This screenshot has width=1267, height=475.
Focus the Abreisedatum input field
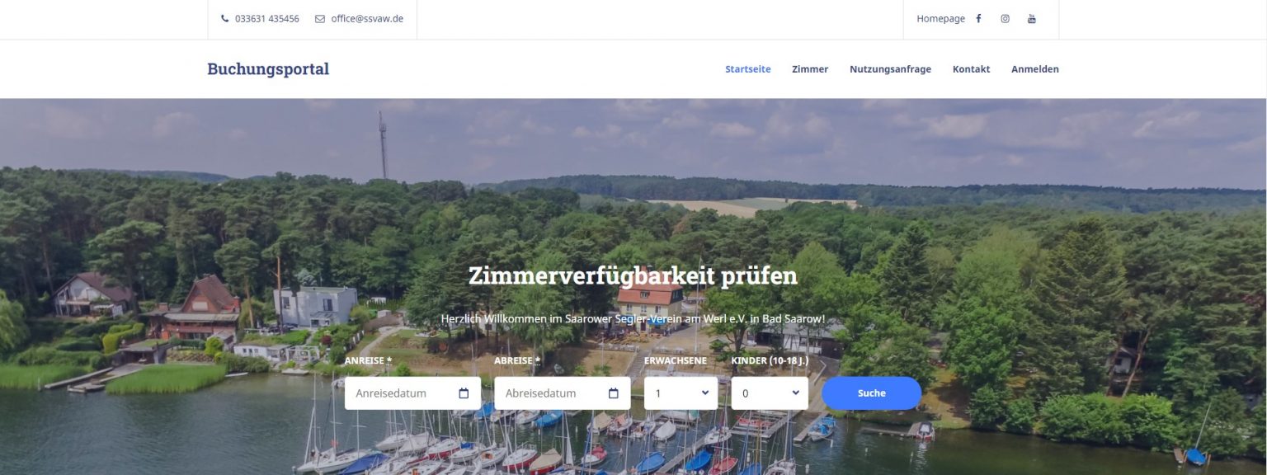coord(562,393)
